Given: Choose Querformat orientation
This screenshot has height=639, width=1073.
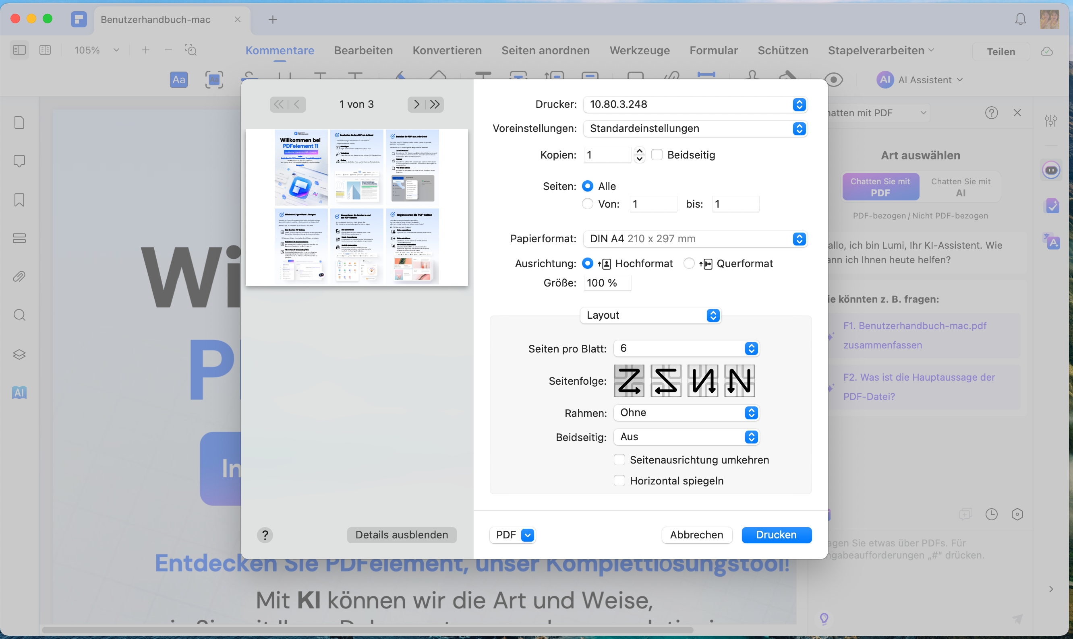Looking at the screenshot, I should pos(689,264).
